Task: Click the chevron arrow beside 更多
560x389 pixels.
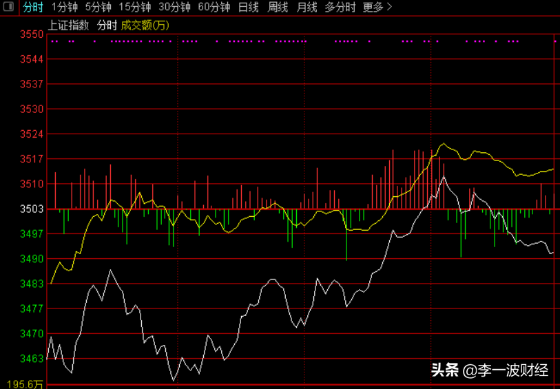Action: [x=389, y=7]
